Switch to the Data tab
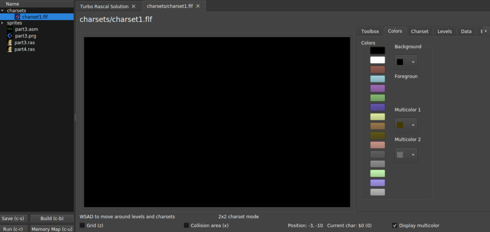 pos(466,31)
